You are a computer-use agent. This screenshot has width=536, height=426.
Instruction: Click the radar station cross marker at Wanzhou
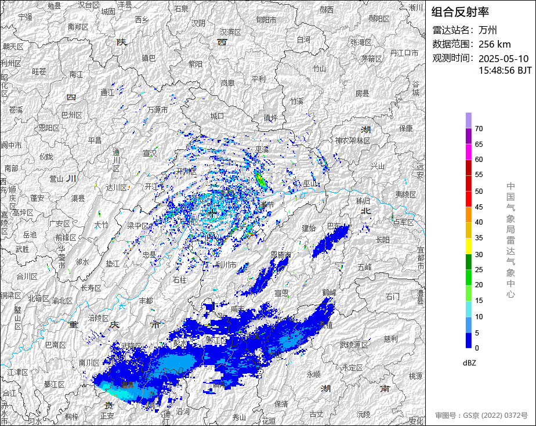212,214
